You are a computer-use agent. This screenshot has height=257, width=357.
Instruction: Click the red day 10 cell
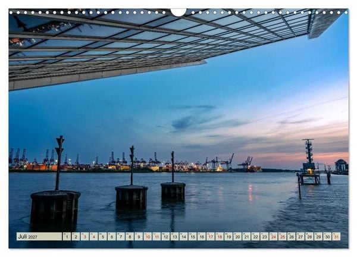(148, 236)
